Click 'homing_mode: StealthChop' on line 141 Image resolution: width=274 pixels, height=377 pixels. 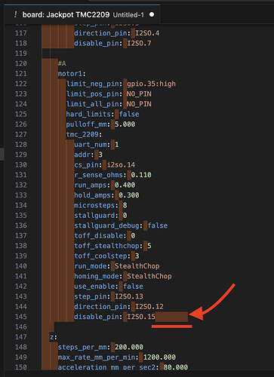[123, 276]
